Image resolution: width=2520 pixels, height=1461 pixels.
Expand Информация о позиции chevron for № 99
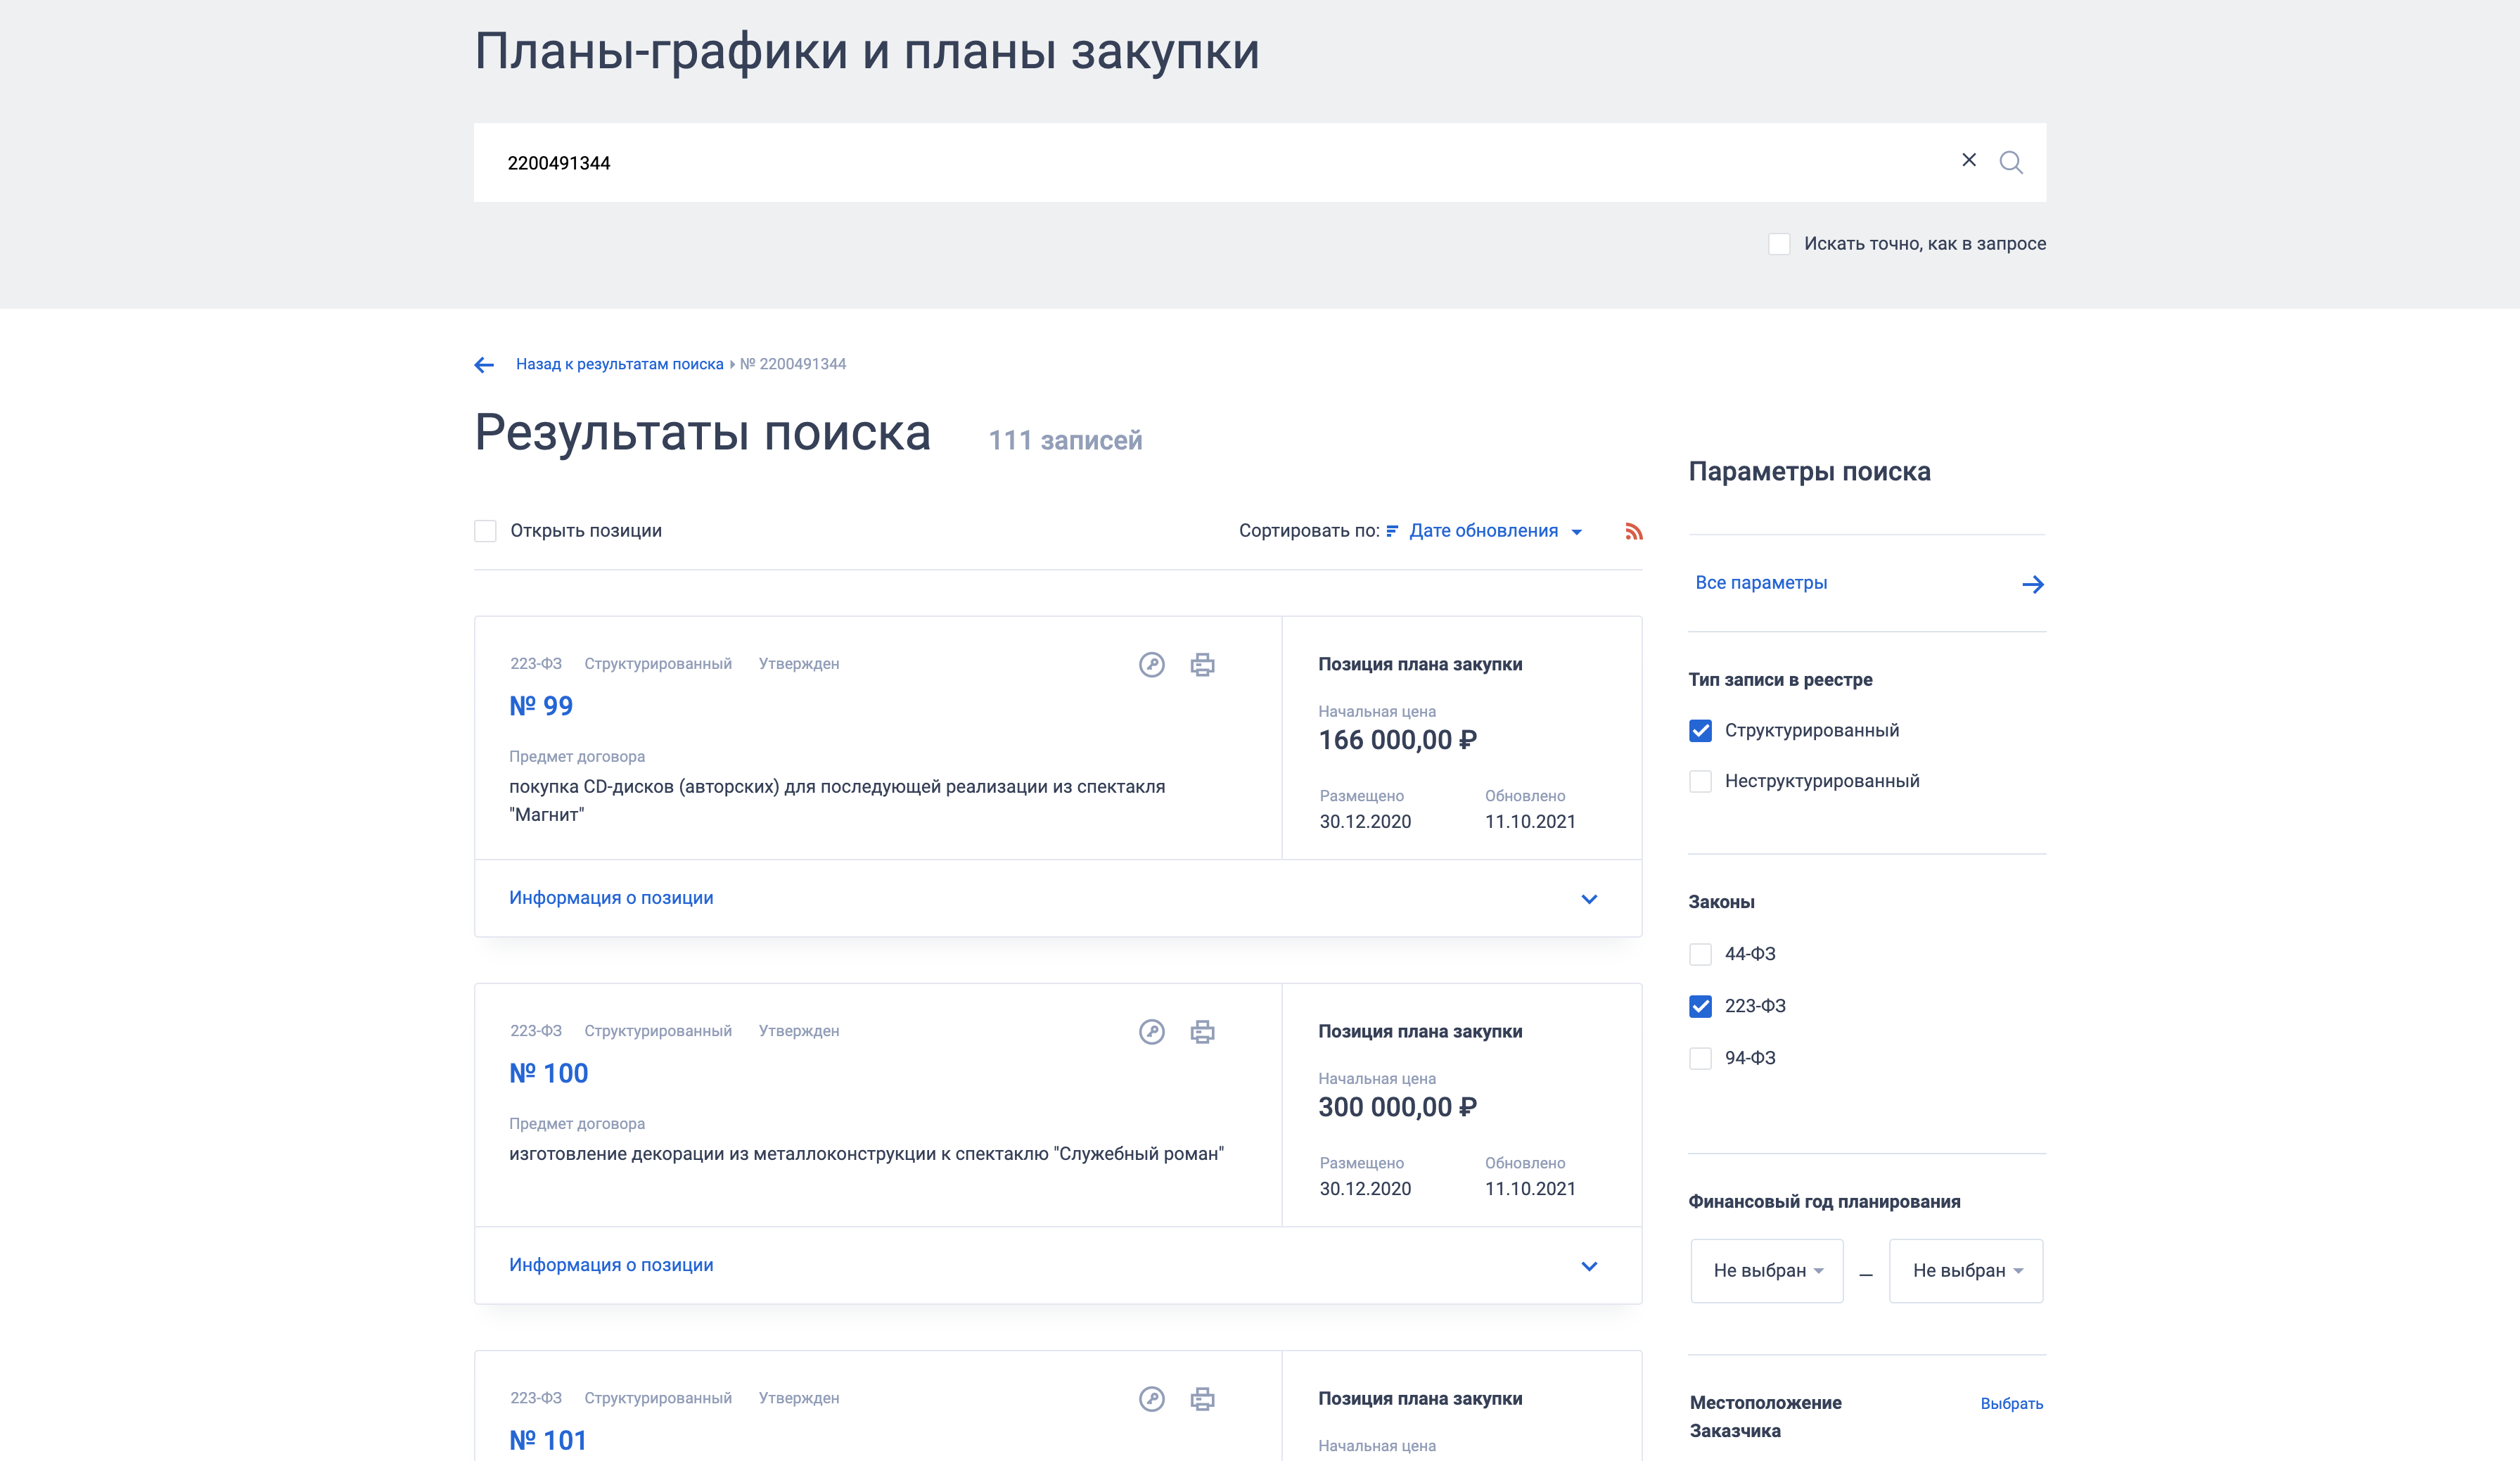click(1589, 899)
